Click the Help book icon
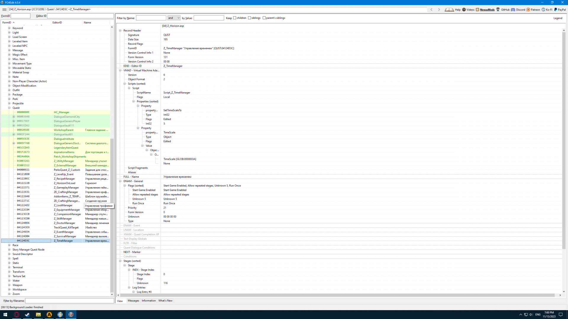Viewport: 568px width, 319px height. [449, 9]
